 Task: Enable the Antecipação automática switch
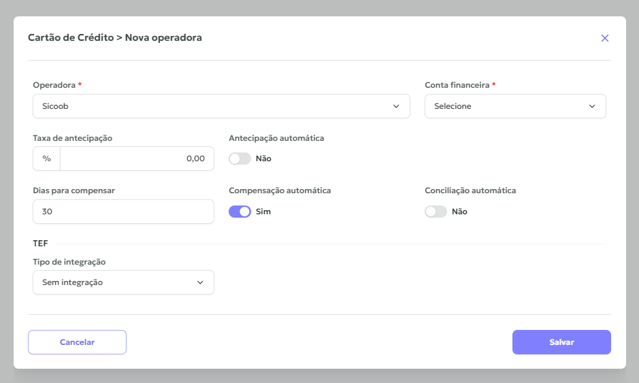240,159
